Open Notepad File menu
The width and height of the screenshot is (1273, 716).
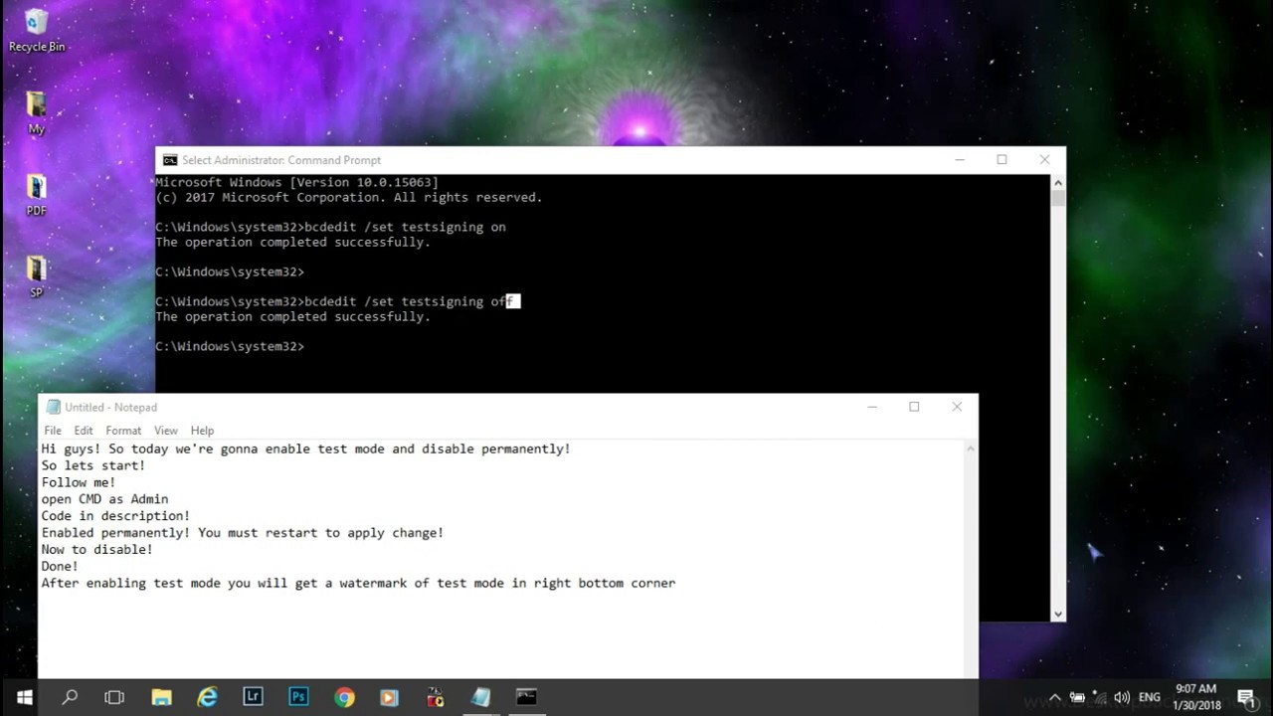53,431
